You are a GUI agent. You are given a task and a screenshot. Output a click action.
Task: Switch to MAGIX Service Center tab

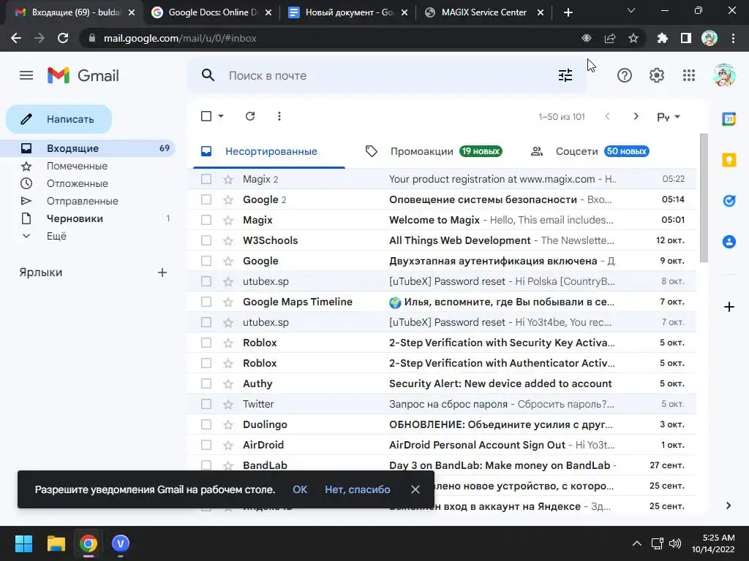483,12
